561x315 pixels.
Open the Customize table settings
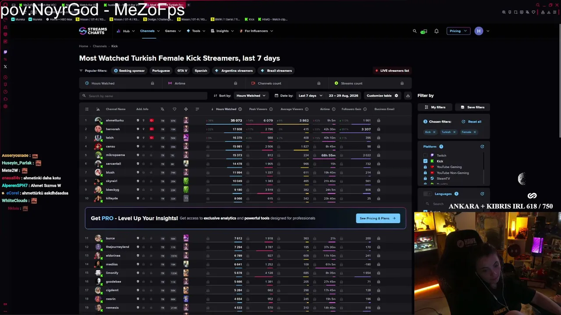(382, 96)
